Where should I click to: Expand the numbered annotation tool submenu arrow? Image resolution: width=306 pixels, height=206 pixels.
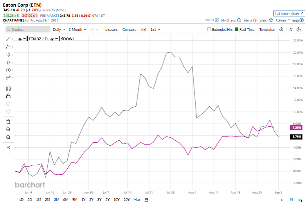13,70
